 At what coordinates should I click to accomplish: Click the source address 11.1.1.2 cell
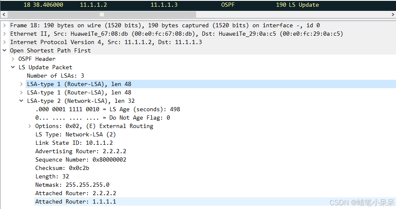click(x=93, y=5)
